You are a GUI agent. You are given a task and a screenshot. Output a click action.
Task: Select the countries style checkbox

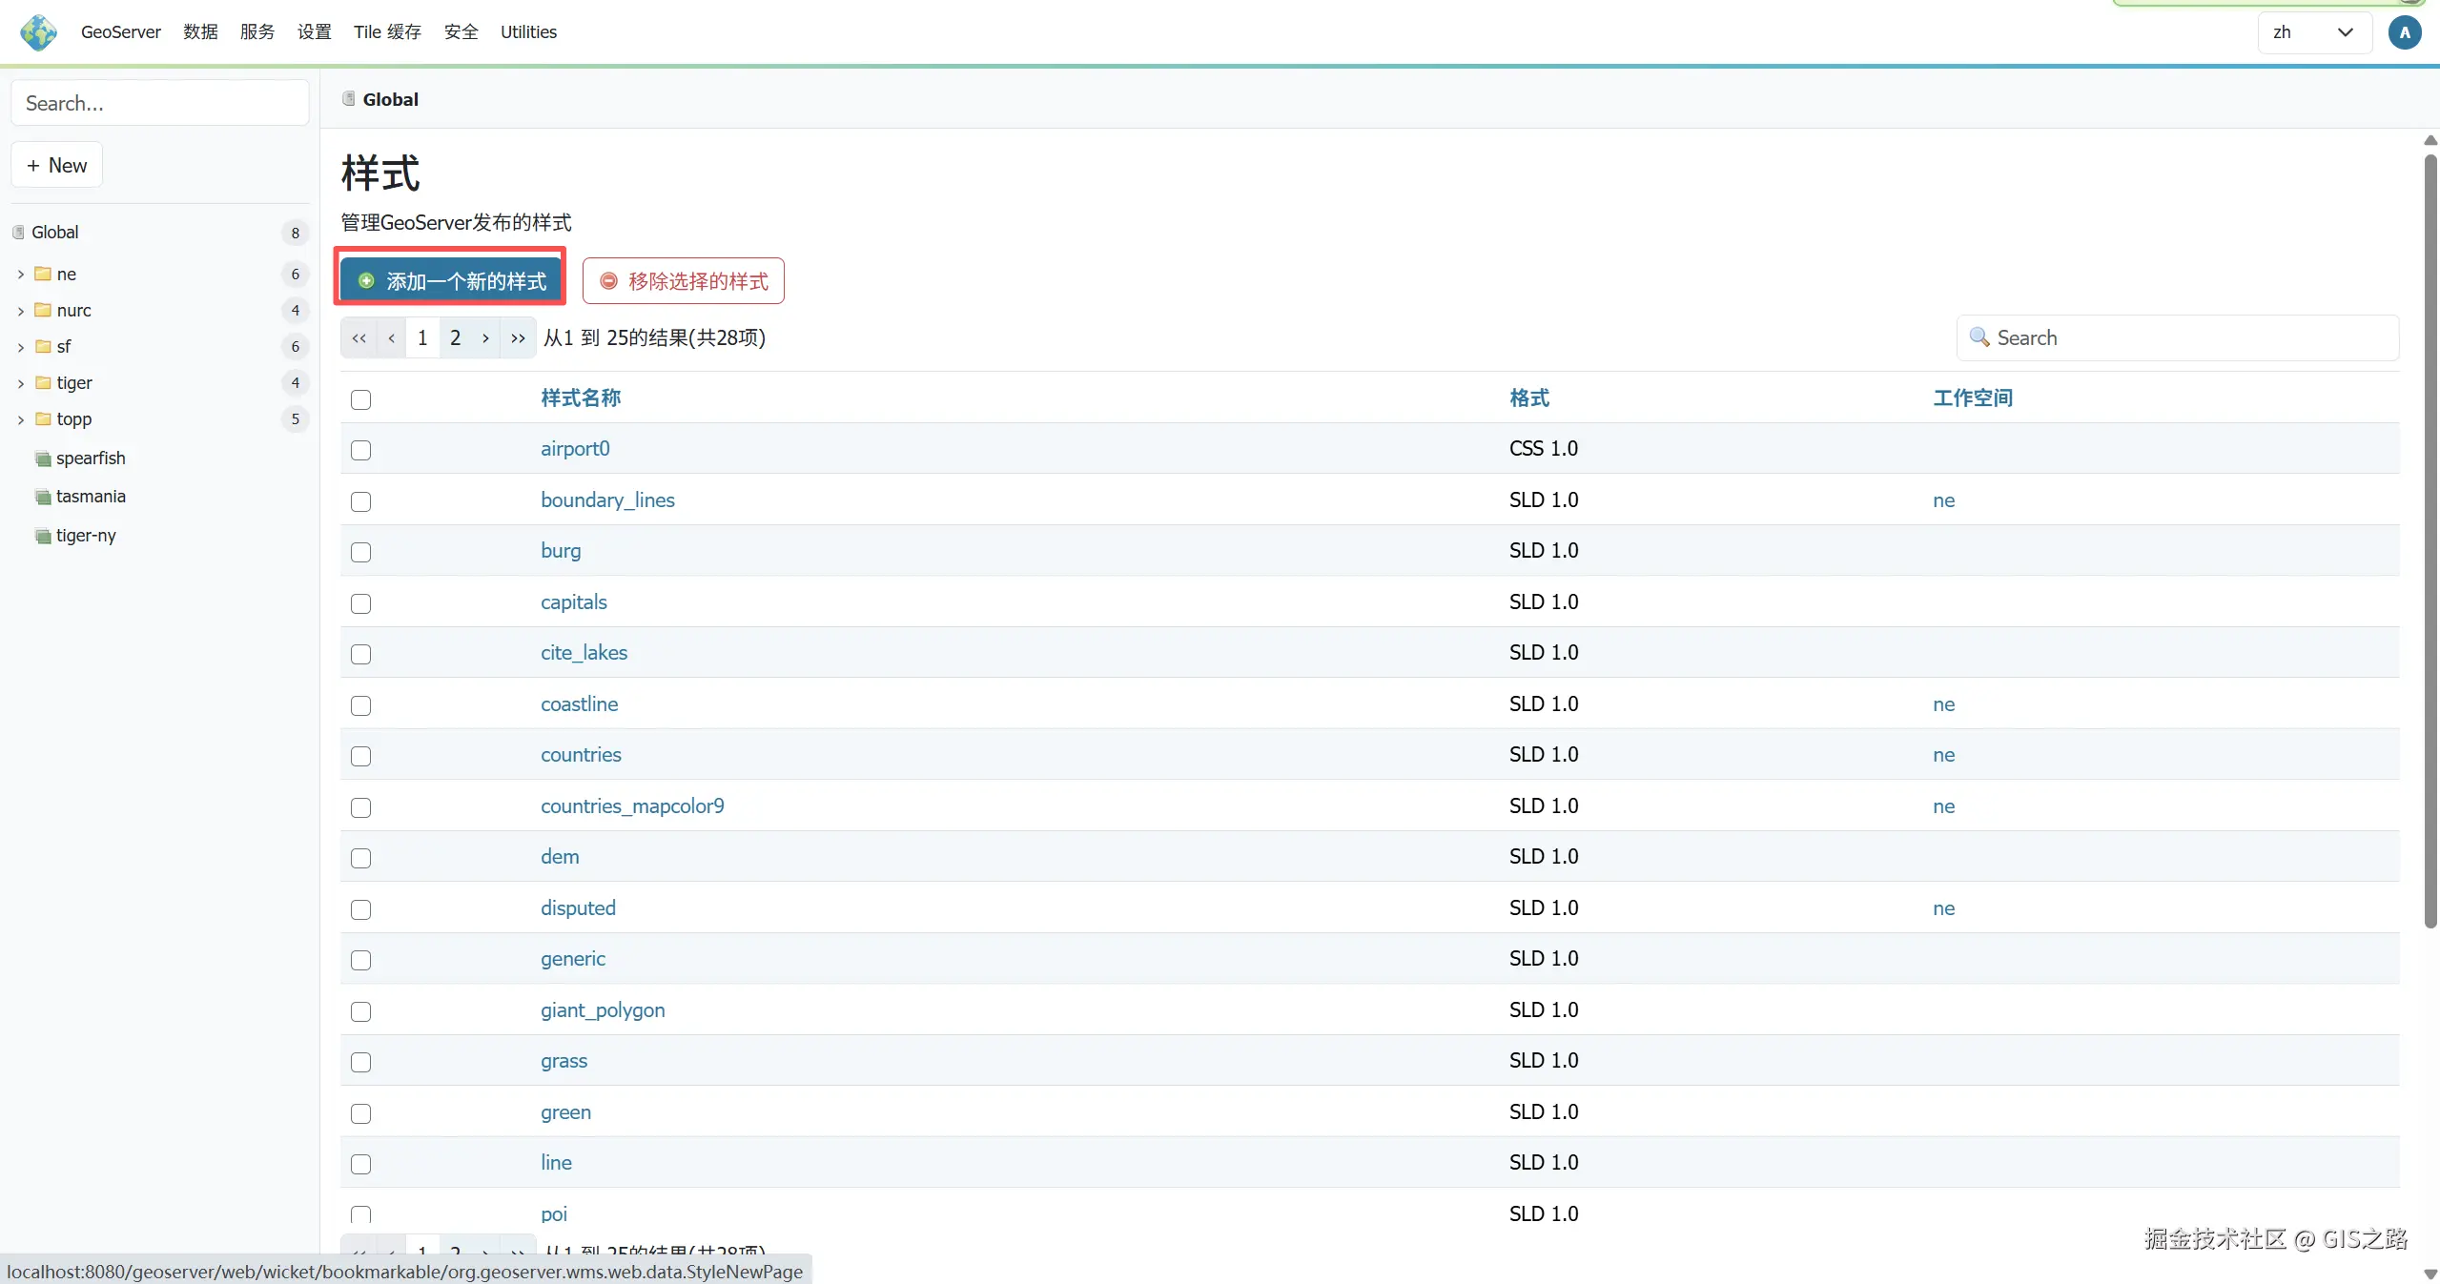(360, 756)
